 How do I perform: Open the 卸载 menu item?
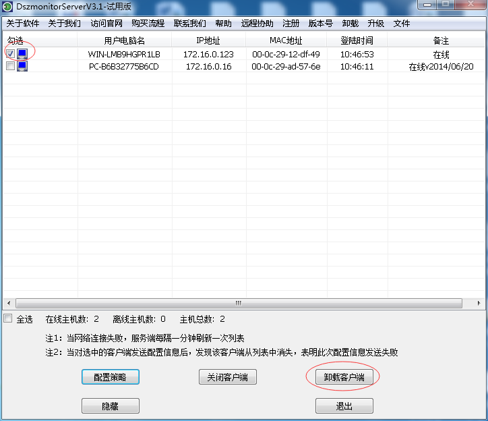350,24
